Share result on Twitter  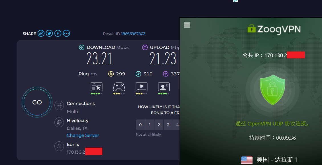point(50,34)
